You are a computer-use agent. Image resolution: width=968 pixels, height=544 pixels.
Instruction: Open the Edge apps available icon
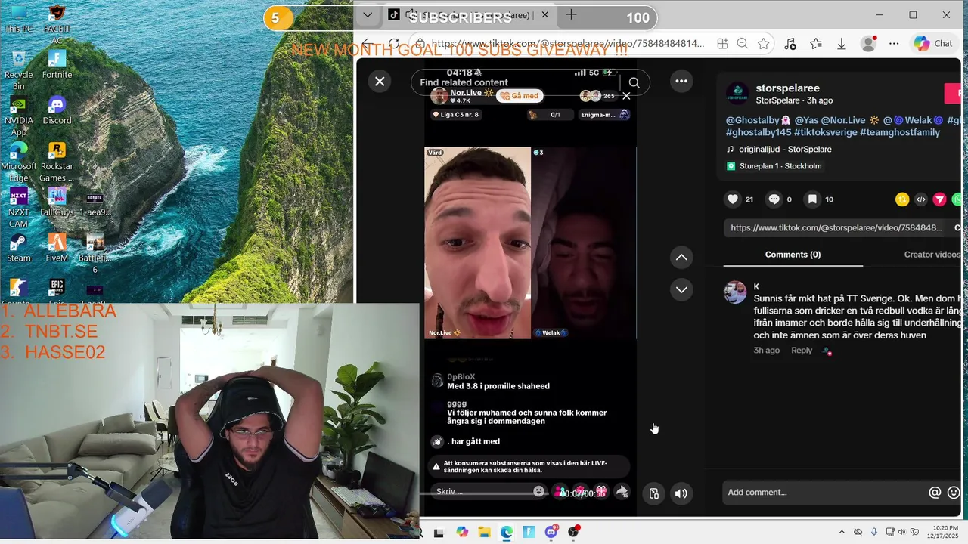pos(722,44)
